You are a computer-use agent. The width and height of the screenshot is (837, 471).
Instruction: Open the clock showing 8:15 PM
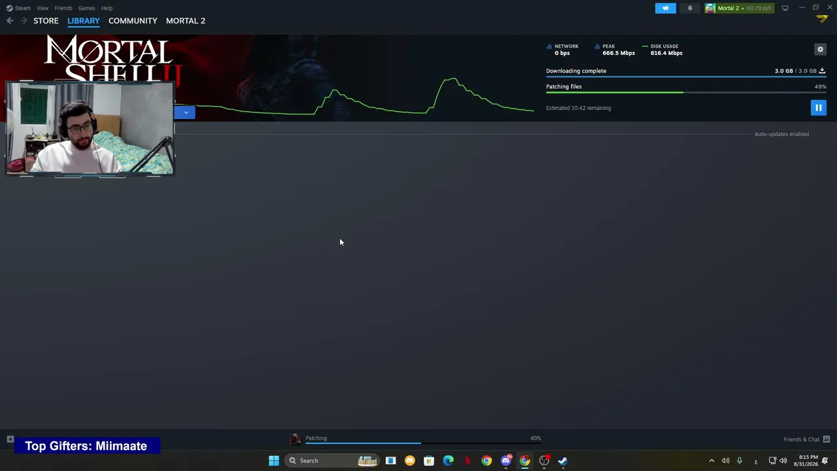pyautogui.click(x=806, y=461)
